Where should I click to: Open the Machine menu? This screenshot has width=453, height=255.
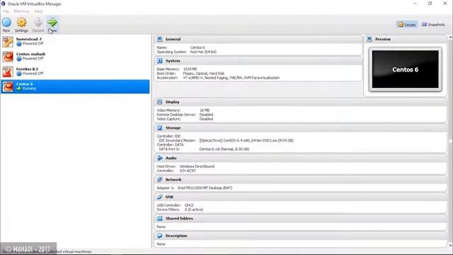(x=22, y=11)
